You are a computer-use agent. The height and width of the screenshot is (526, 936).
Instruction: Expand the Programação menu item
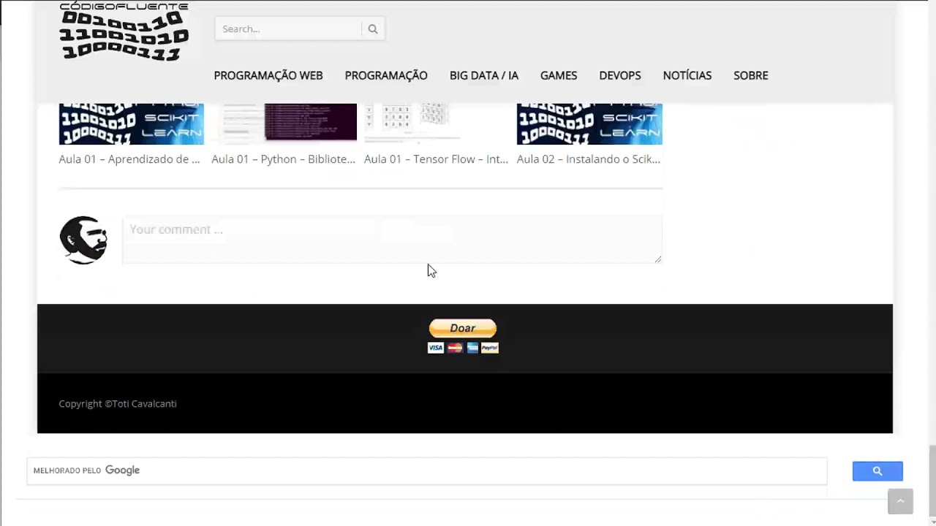point(386,75)
